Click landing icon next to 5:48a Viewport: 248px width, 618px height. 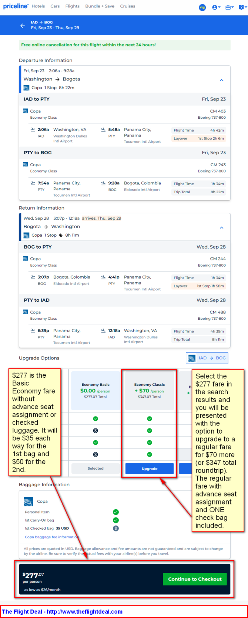click(103, 129)
